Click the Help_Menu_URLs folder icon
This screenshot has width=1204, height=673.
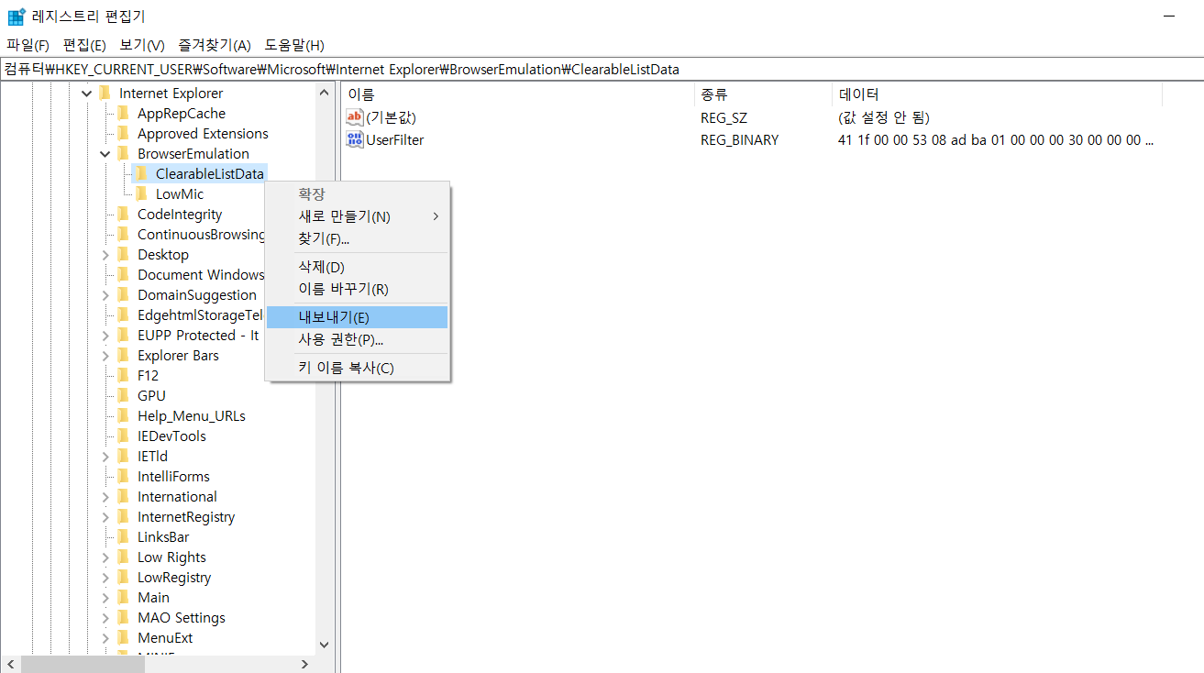tap(123, 415)
